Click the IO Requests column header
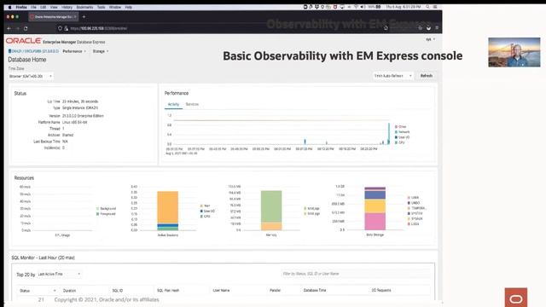 381,290
